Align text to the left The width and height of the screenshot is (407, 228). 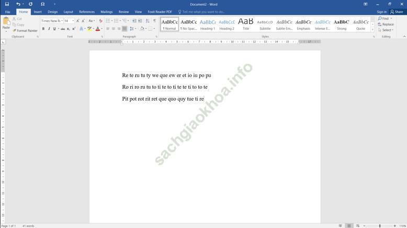pos(108,29)
